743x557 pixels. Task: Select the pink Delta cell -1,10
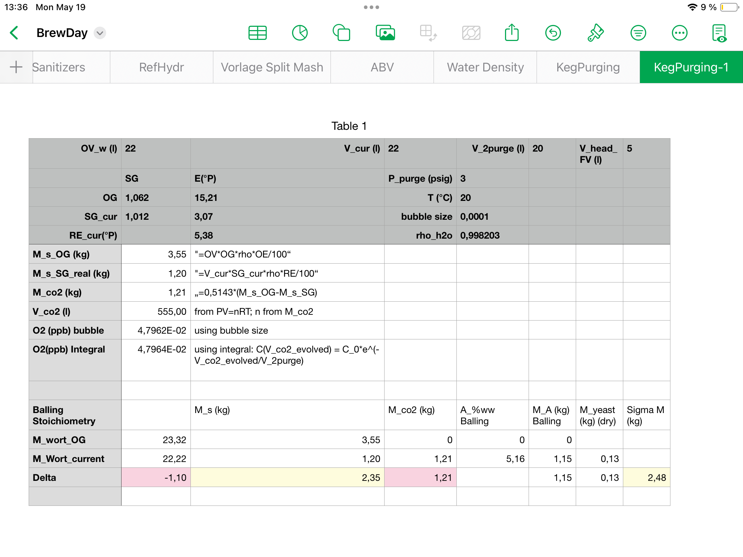pos(156,478)
